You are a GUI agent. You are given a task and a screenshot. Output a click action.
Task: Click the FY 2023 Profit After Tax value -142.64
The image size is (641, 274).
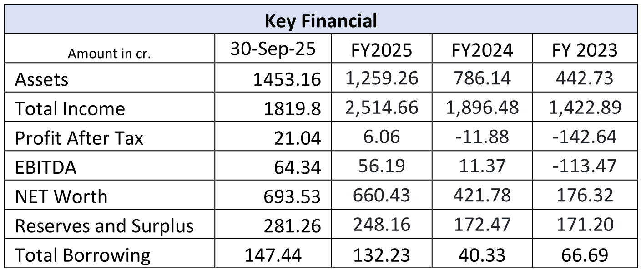coord(585,137)
